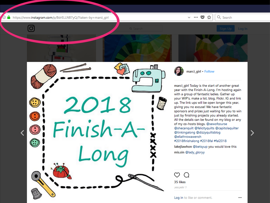Open the Log In link in the header
The width and height of the screenshot is (270, 203).
tap(243, 29)
